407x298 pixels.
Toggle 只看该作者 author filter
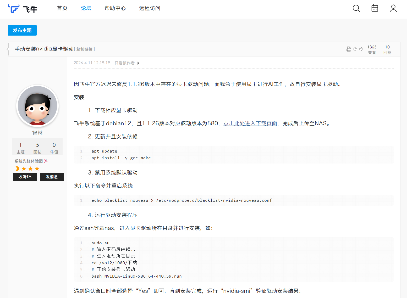coord(124,63)
